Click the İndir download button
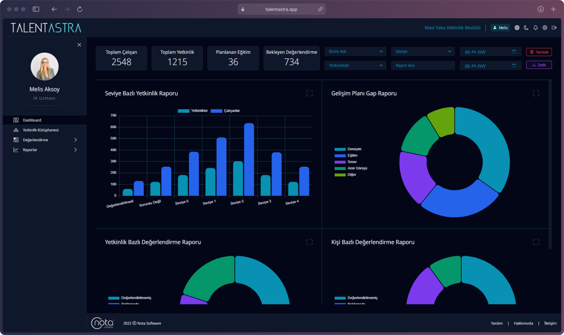Image resolution: width=564 pixels, height=335 pixels. 539,65
